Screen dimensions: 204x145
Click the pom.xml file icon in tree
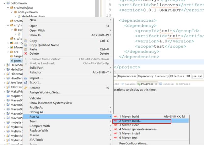coord(12,61)
